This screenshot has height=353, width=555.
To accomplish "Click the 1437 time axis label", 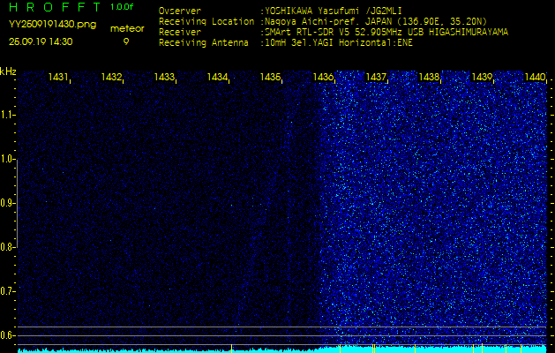I will (x=376, y=77).
